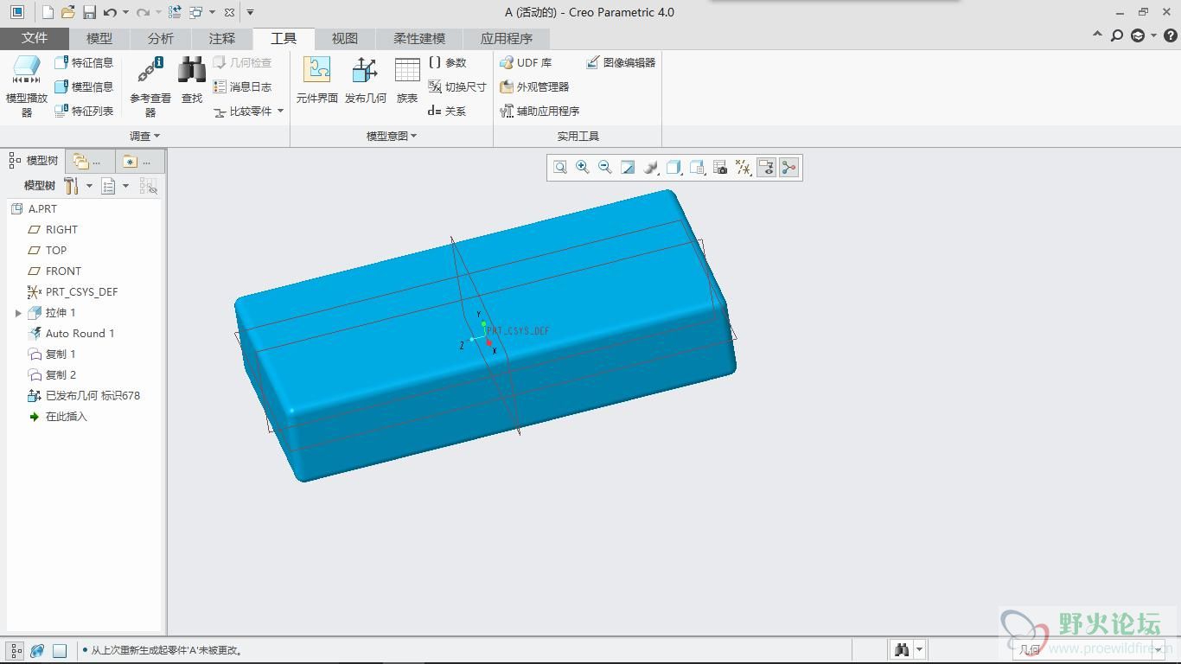This screenshot has width=1181, height=664.
Task: Switch to the 视图 ribbon tab
Action: point(345,38)
